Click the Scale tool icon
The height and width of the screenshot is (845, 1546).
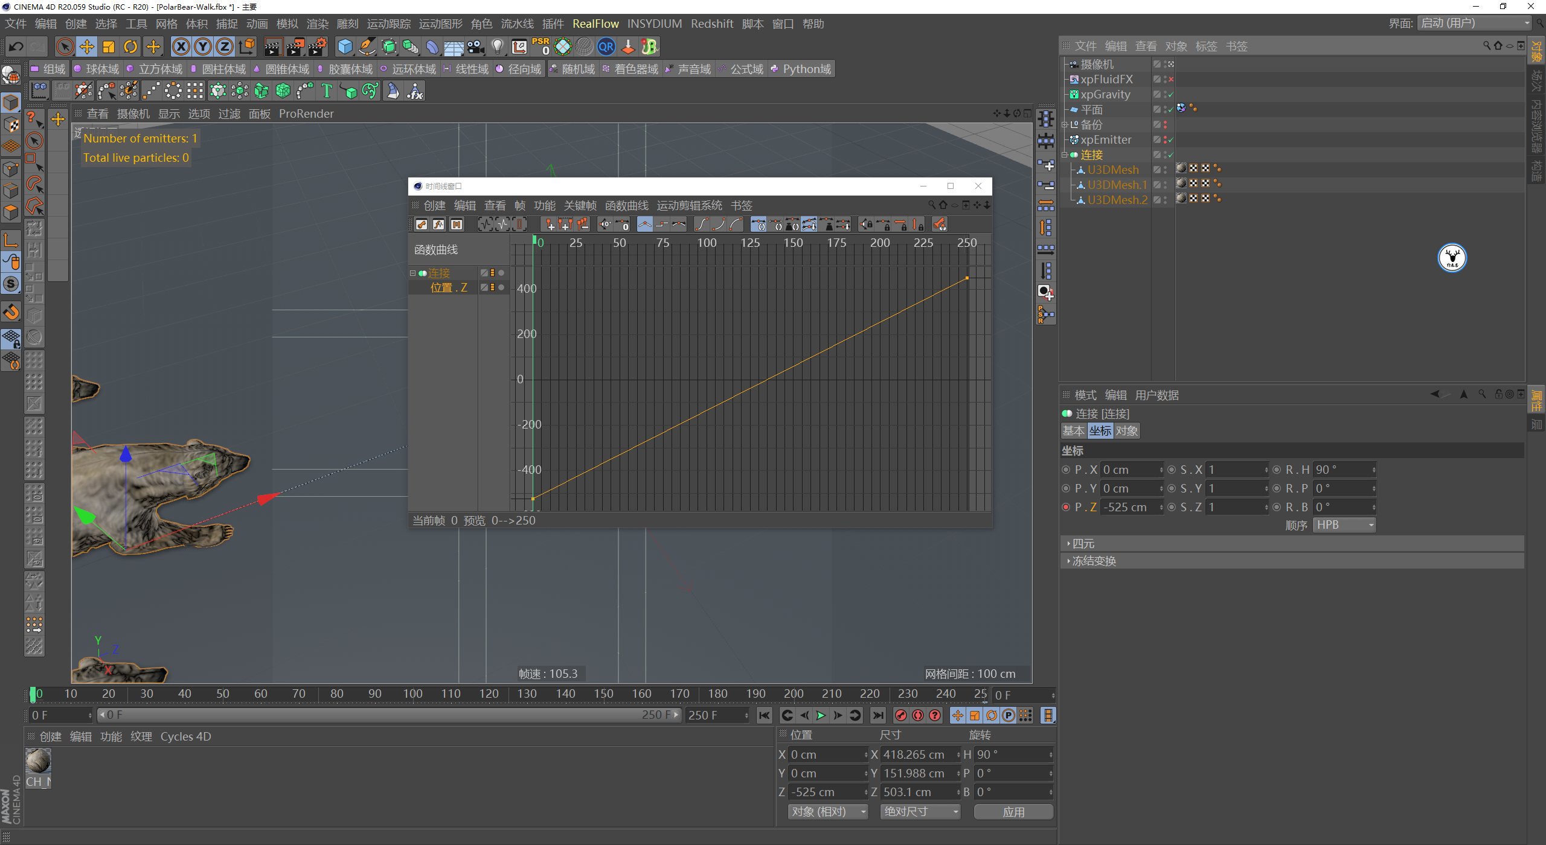pos(109,46)
